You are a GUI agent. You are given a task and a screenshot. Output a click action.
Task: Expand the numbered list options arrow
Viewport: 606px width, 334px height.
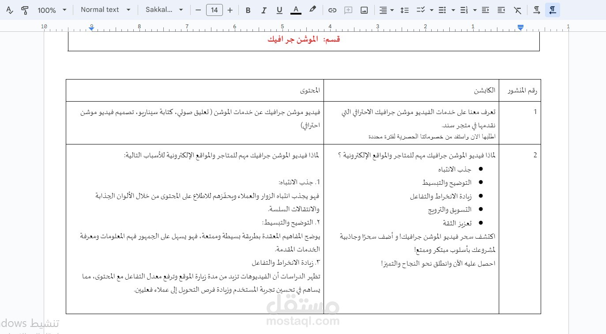[475, 10]
